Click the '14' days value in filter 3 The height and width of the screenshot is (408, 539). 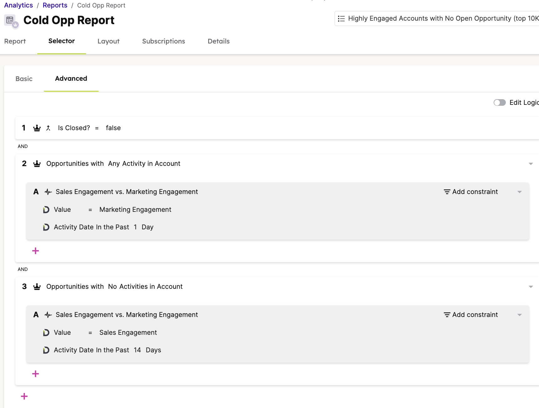[137, 350]
